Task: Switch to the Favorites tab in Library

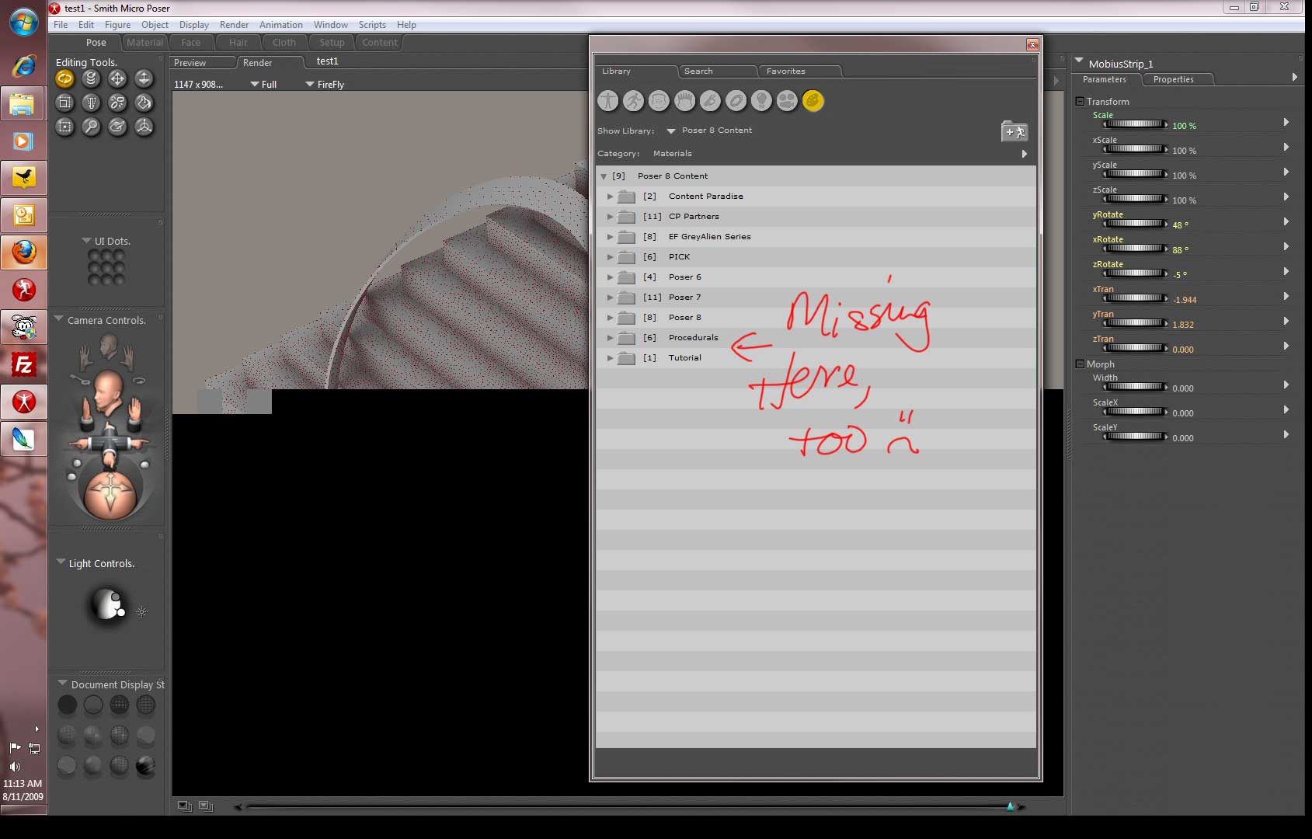Action: coord(802,71)
